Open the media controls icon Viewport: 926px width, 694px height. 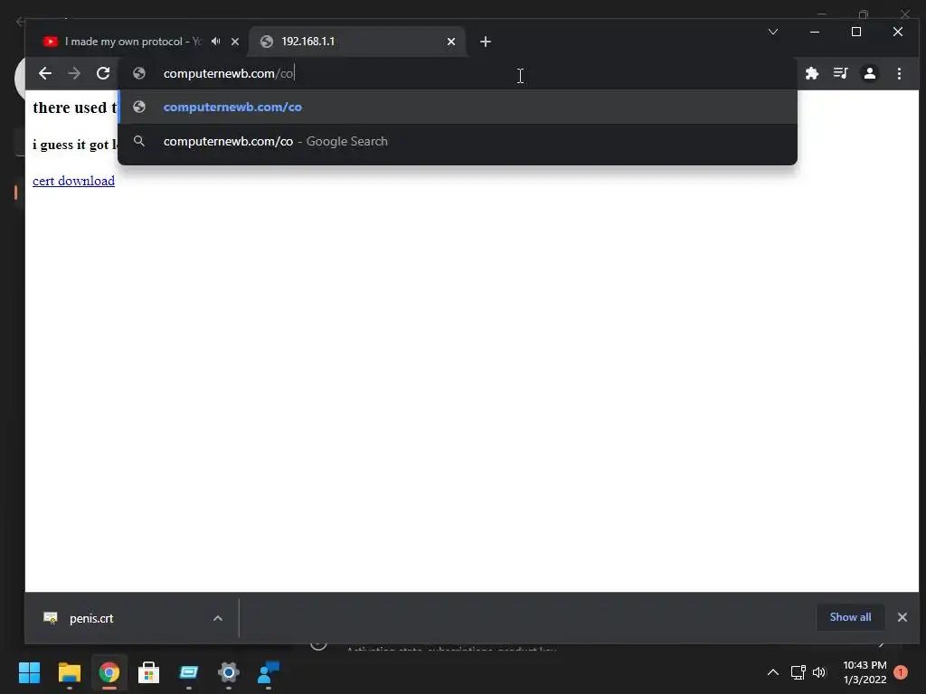pos(840,73)
